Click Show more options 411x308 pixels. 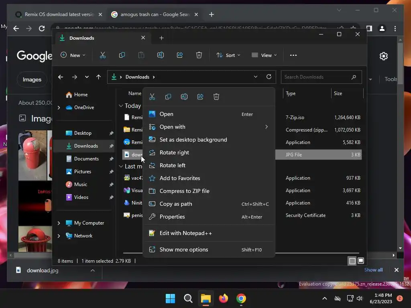point(209,249)
